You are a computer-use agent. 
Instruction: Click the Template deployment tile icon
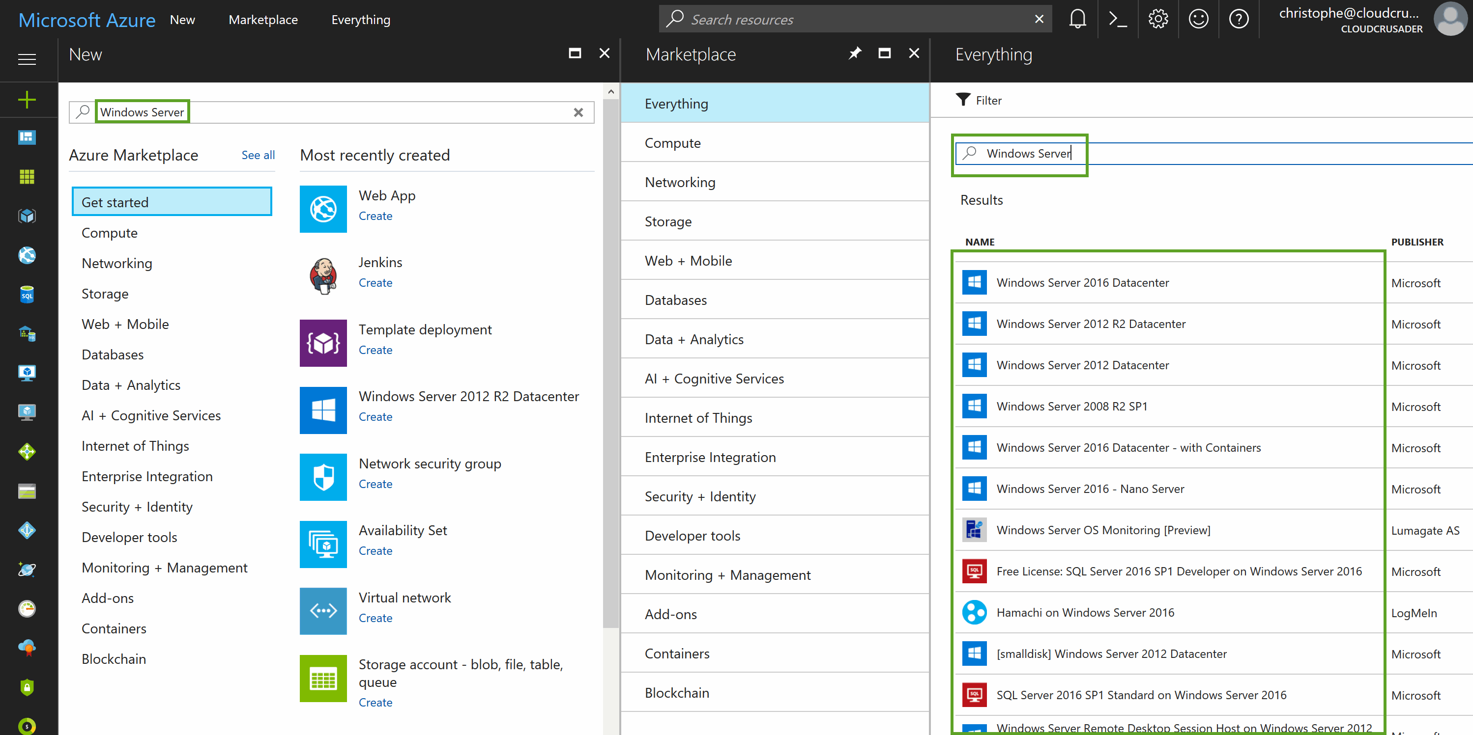pyautogui.click(x=323, y=343)
